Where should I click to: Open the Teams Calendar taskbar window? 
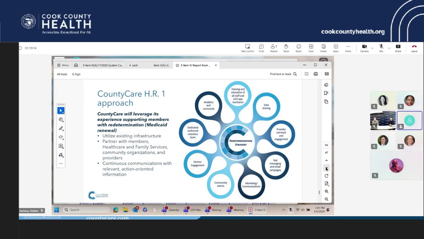(171, 210)
